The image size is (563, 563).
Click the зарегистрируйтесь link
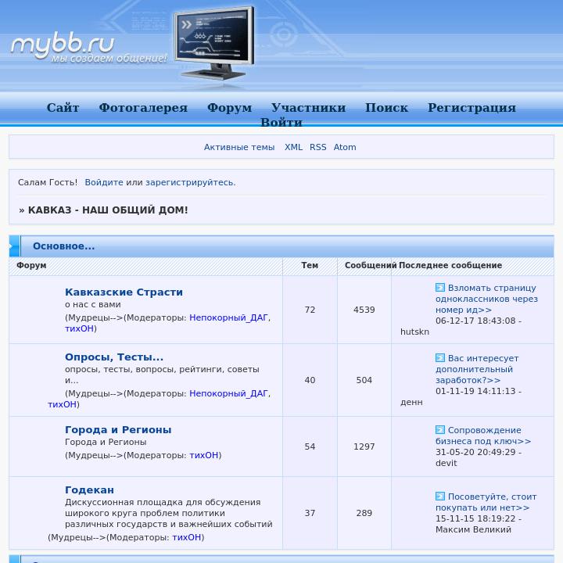[190, 182]
